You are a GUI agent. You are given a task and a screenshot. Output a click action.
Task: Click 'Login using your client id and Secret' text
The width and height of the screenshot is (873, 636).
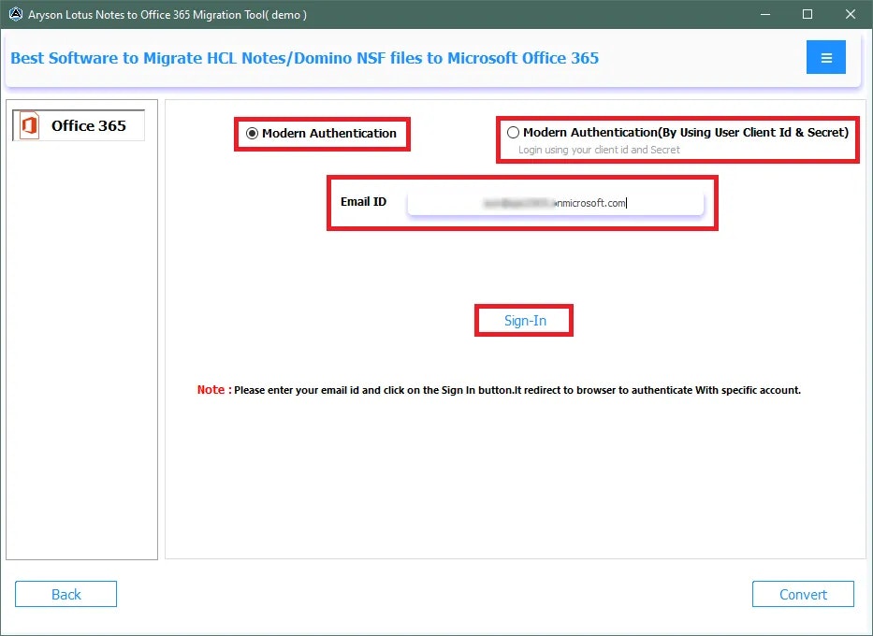[x=599, y=150]
